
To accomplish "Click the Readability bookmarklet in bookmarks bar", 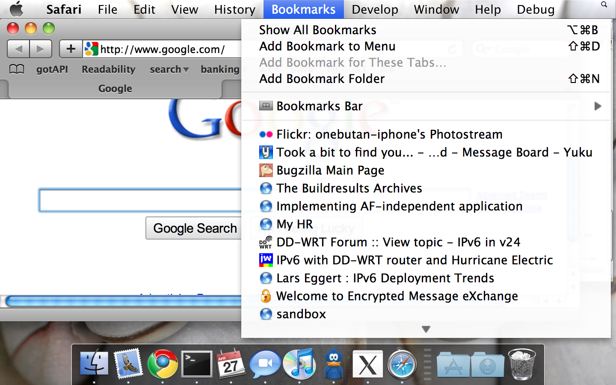I will [x=109, y=69].
